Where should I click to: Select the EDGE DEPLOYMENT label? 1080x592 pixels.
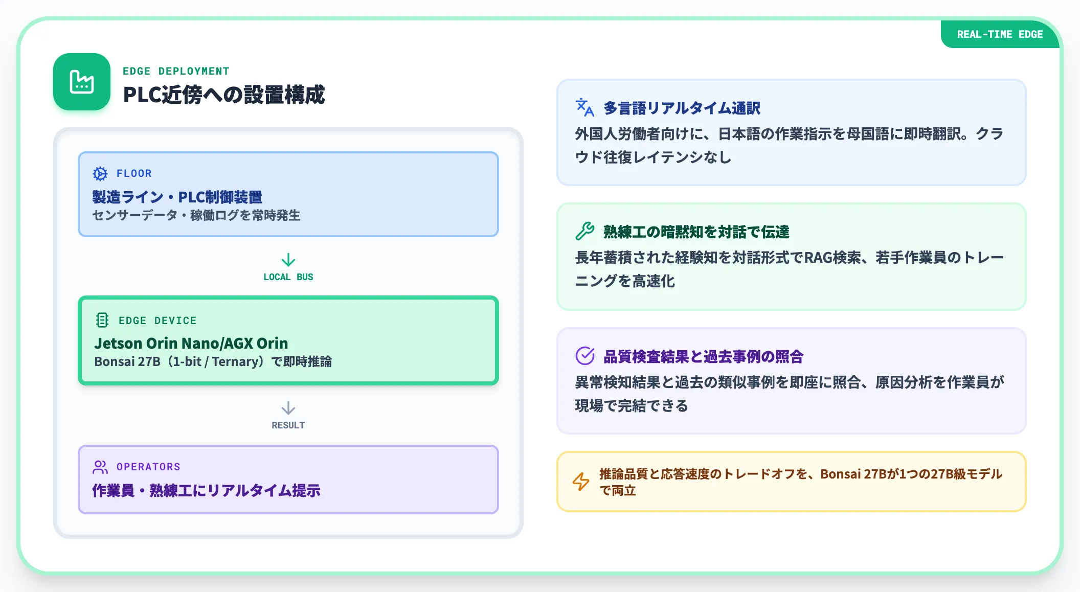click(176, 71)
